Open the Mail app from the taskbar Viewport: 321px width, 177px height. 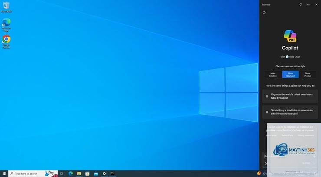click(96, 174)
